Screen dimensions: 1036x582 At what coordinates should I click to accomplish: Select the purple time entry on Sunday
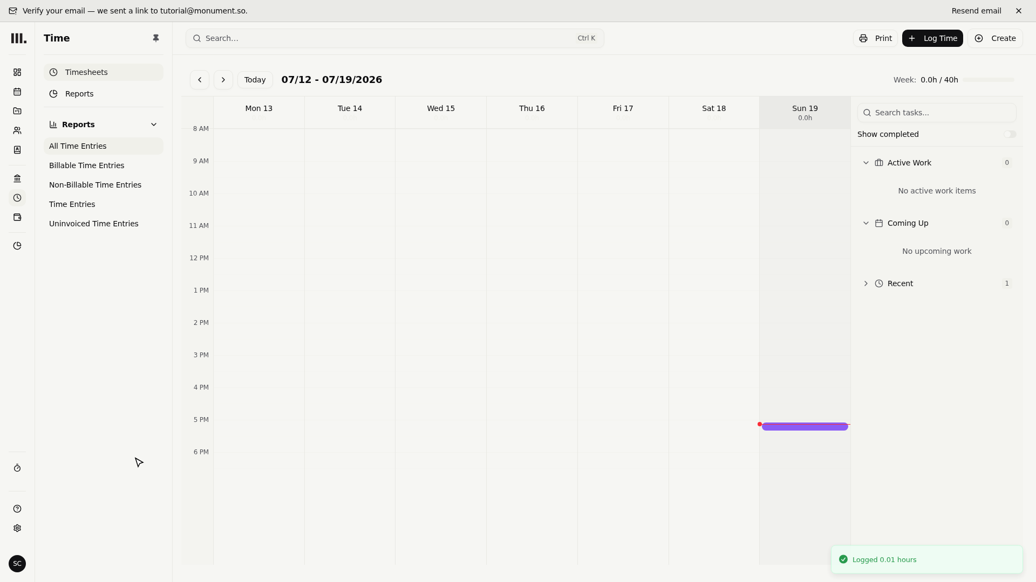click(805, 426)
